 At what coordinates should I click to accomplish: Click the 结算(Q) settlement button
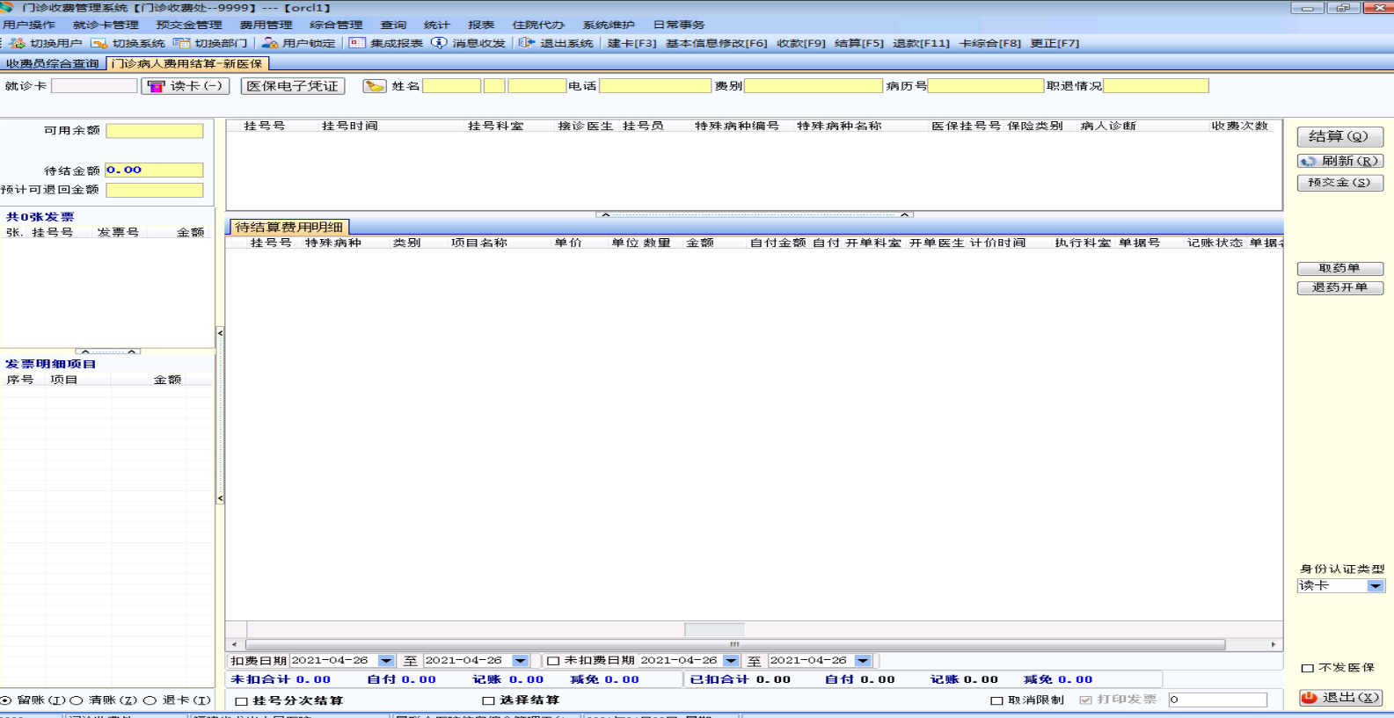pos(1339,137)
